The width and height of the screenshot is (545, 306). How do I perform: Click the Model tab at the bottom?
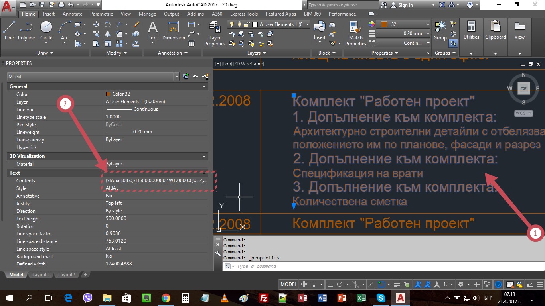point(16,275)
